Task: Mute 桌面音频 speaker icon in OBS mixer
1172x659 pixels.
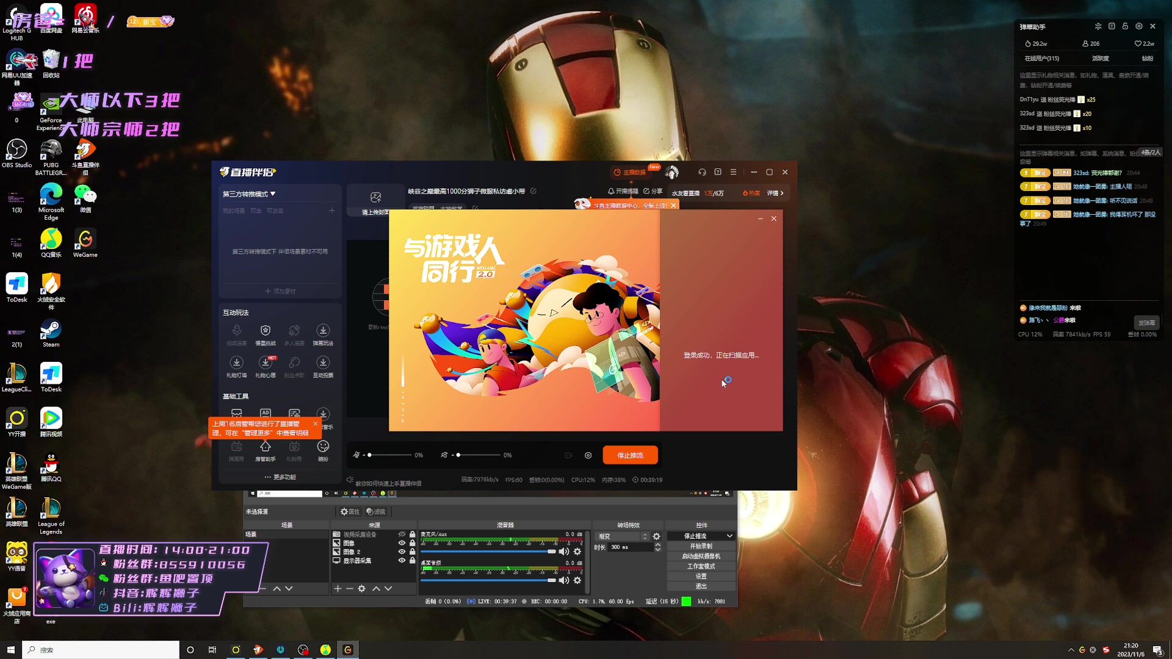Action: (563, 580)
